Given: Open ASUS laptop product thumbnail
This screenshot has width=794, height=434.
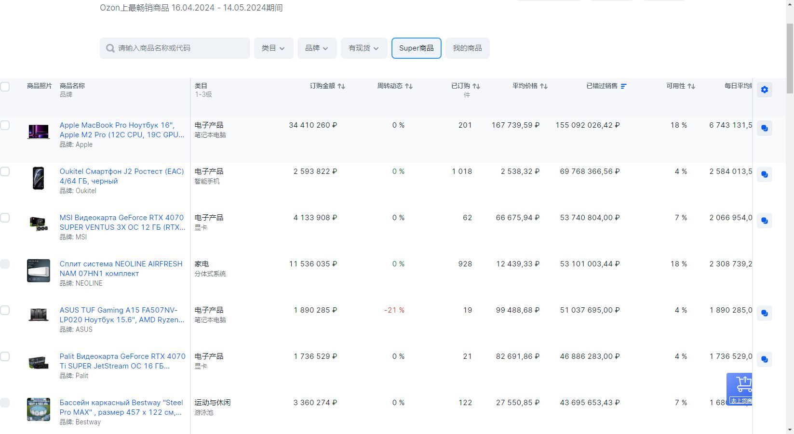Looking at the screenshot, I should point(39,315).
